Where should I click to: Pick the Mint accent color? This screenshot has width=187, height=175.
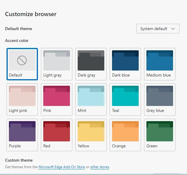point(91,99)
